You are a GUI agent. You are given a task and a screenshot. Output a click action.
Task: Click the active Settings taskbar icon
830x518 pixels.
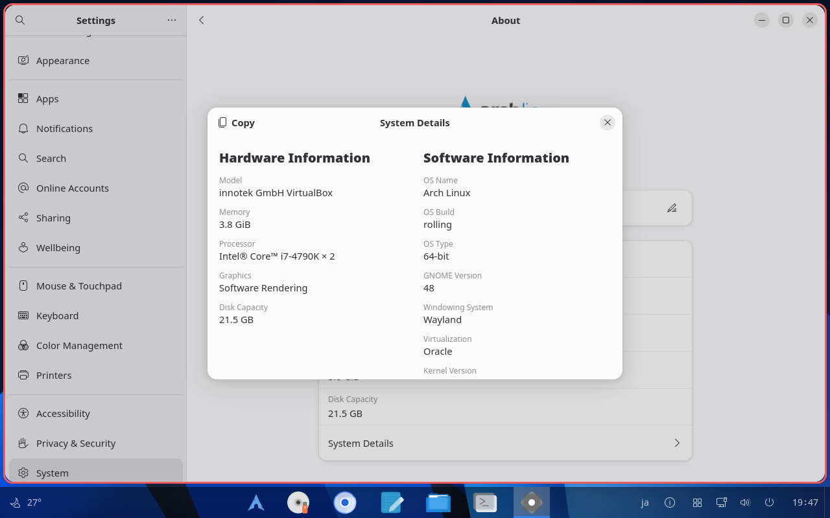(x=532, y=502)
